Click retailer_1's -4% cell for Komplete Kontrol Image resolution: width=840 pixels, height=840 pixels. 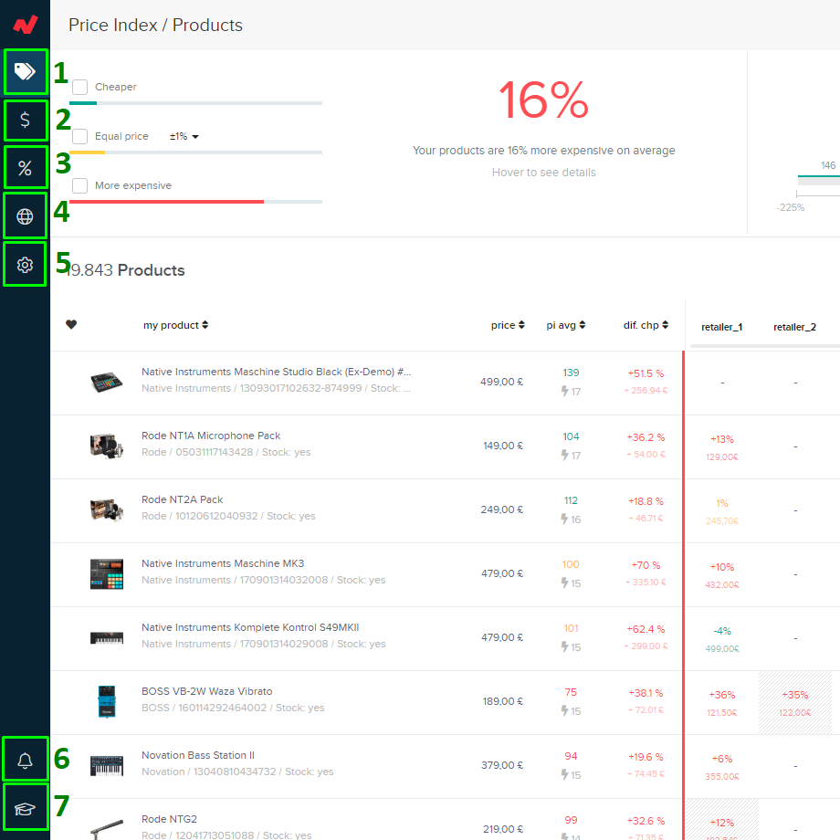[721, 638]
